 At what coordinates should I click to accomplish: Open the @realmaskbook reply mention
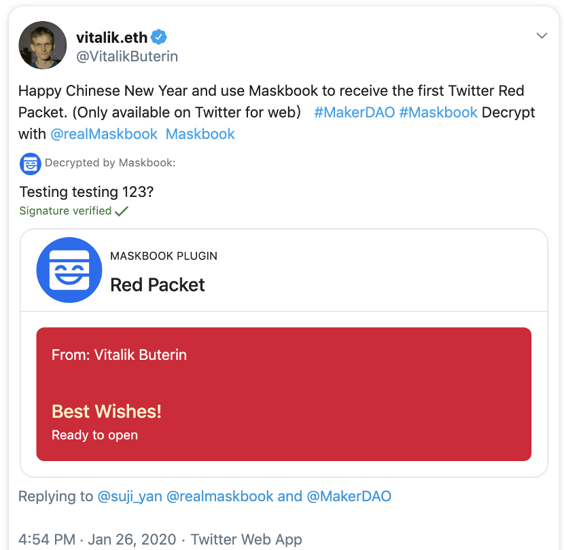point(220,496)
